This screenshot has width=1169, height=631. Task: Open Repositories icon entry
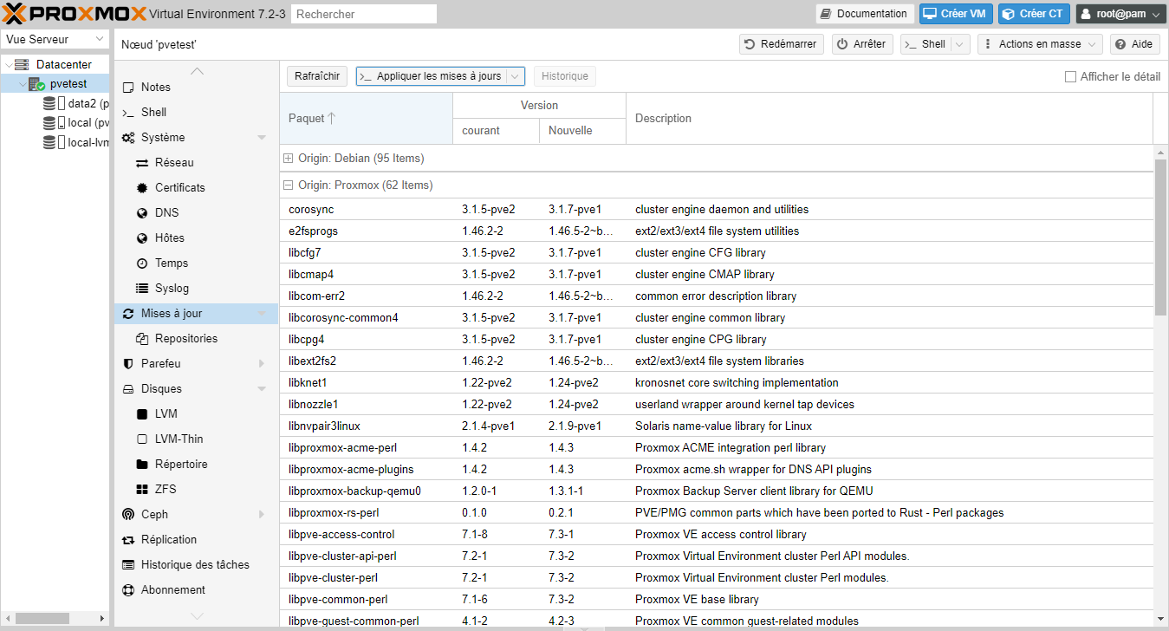142,338
